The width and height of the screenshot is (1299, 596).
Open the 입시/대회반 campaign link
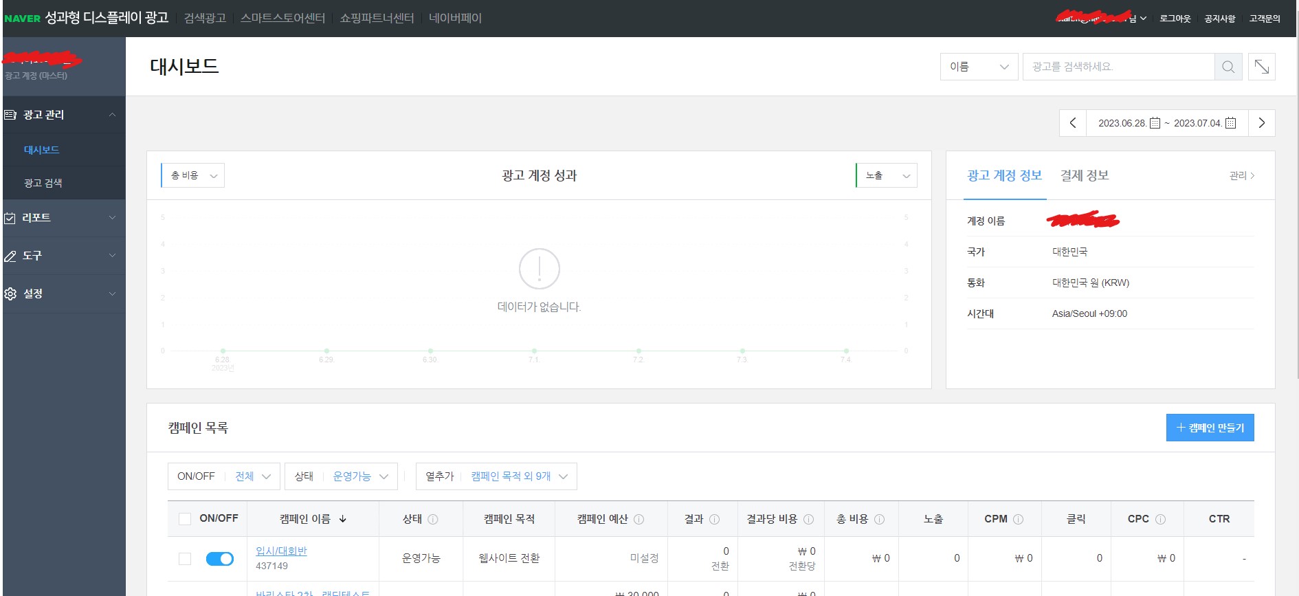(281, 551)
